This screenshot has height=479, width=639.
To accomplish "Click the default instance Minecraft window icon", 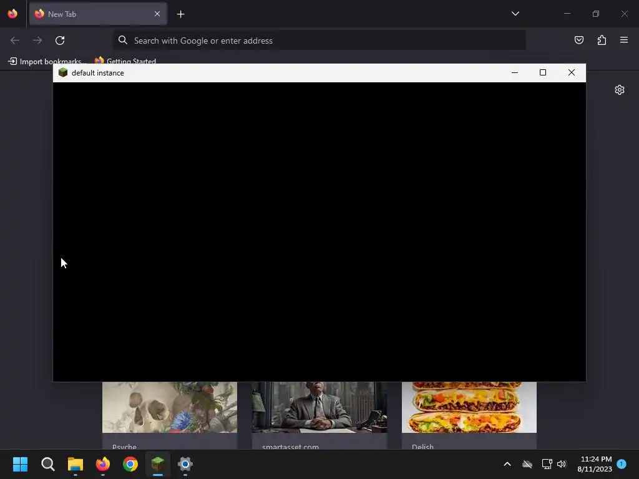I will click(63, 72).
